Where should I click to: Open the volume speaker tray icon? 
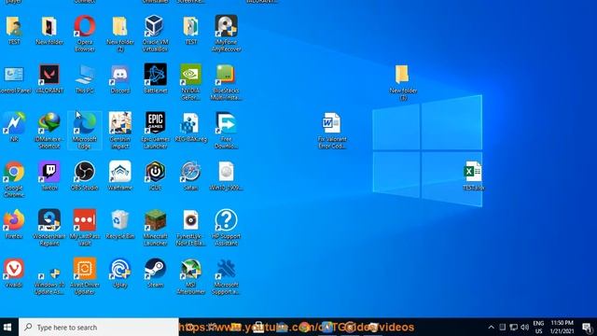pos(524,327)
